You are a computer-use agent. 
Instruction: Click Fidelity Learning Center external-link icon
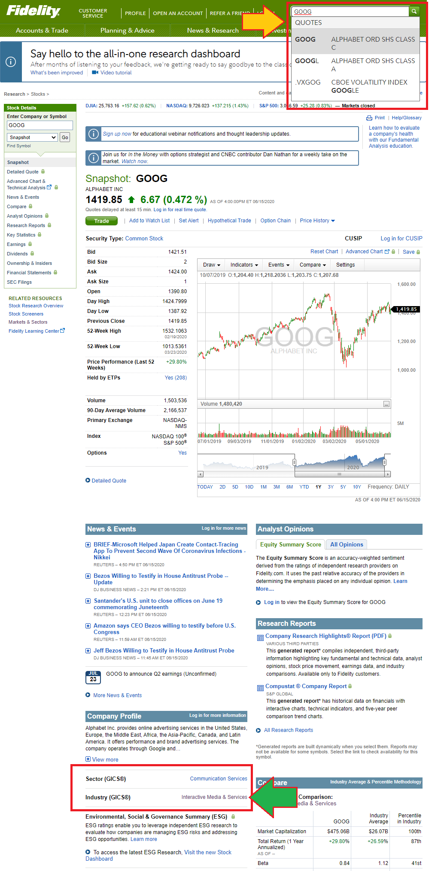click(63, 331)
